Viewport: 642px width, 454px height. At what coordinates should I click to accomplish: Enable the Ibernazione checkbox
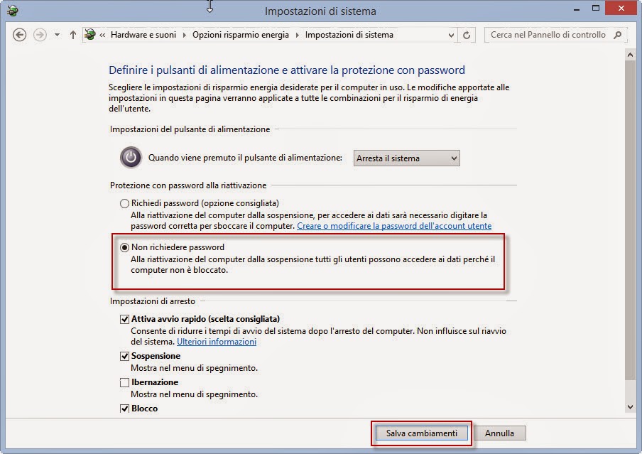[x=124, y=382]
